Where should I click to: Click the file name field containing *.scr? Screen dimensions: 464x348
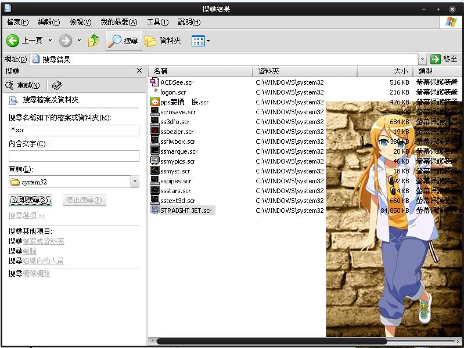pos(74,130)
